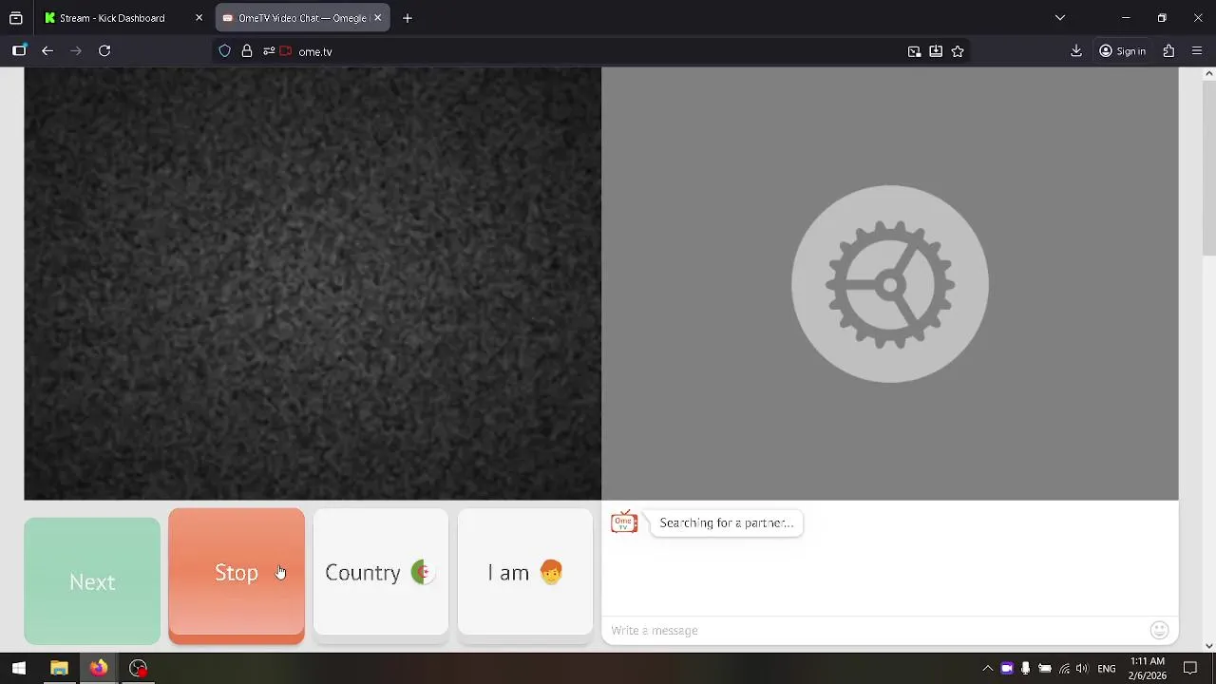
Task: Click the camera blocked indicator icon
Action: (x=285, y=51)
